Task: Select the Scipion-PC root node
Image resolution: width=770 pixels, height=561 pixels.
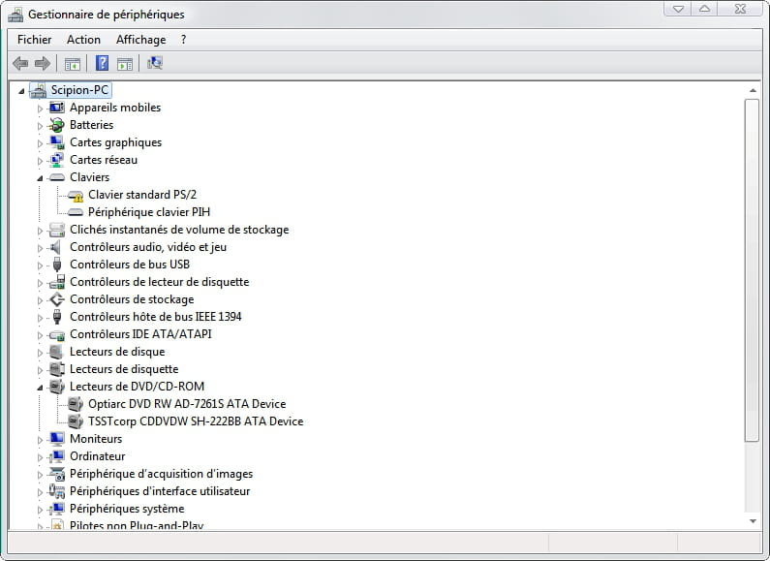Action: click(x=79, y=90)
